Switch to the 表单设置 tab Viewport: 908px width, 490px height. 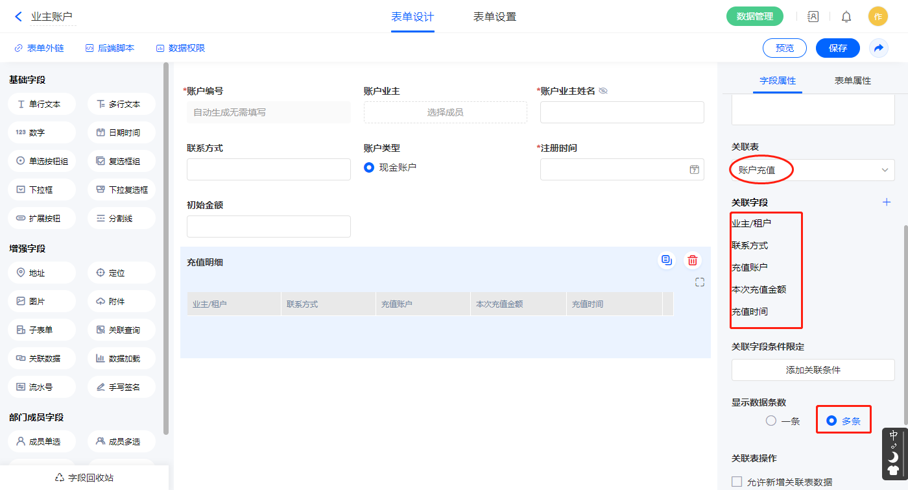[x=495, y=17]
